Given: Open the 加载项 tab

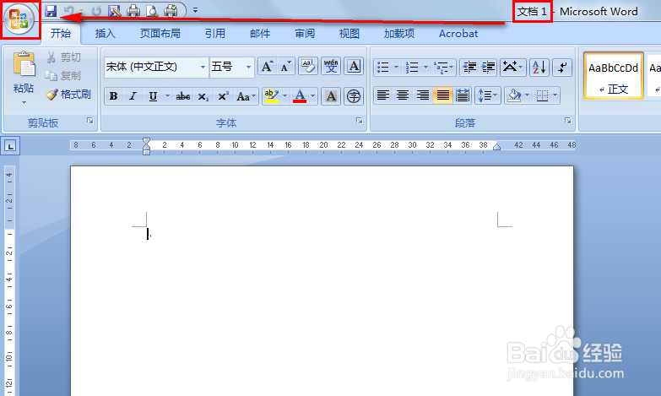Looking at the screenshot, I should coord(398,33).
